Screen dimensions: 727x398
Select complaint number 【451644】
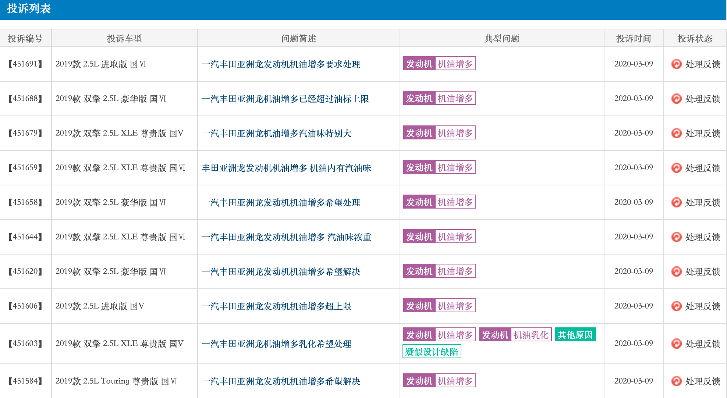25,237
